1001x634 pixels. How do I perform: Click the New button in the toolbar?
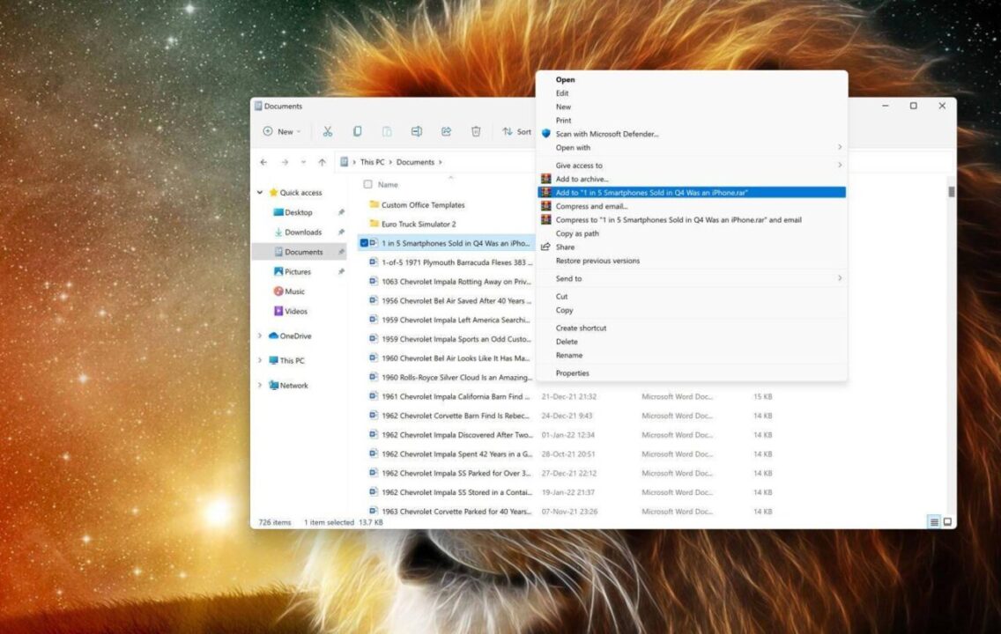point(280,130)
